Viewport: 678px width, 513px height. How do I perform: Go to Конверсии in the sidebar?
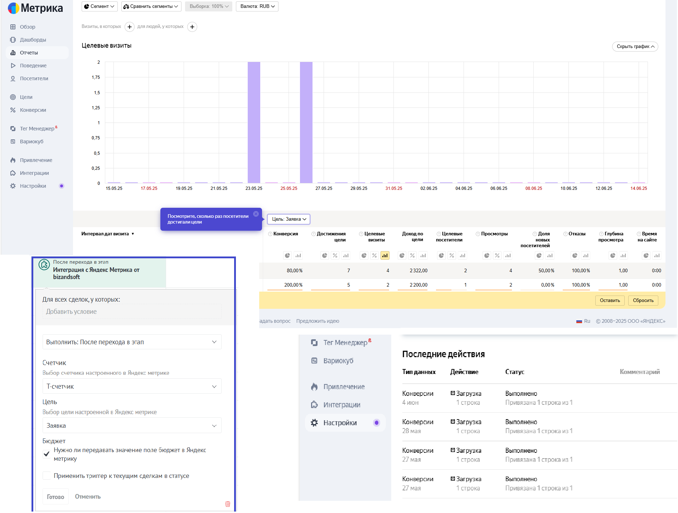33,110
